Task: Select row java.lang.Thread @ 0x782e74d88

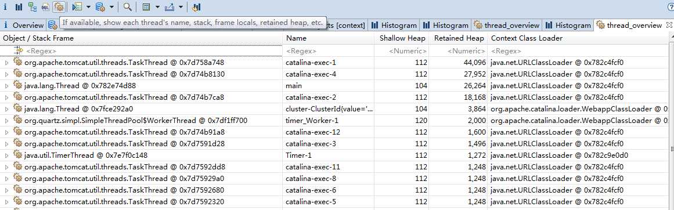Action: (80, 85)
